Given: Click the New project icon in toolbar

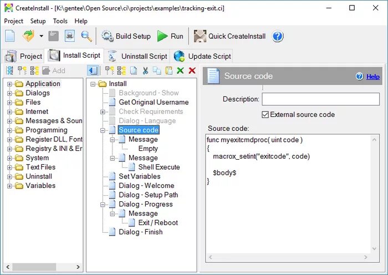Looking at the screenshot, I should [x=10, y=36].
